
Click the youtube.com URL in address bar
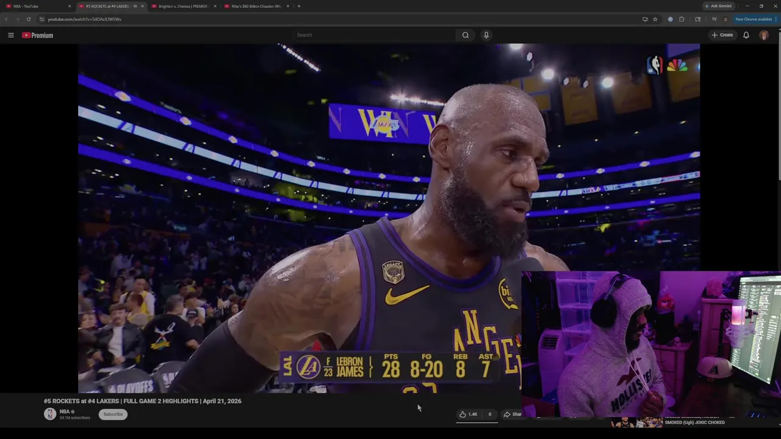pyautogui.click(x=84, y=19)
